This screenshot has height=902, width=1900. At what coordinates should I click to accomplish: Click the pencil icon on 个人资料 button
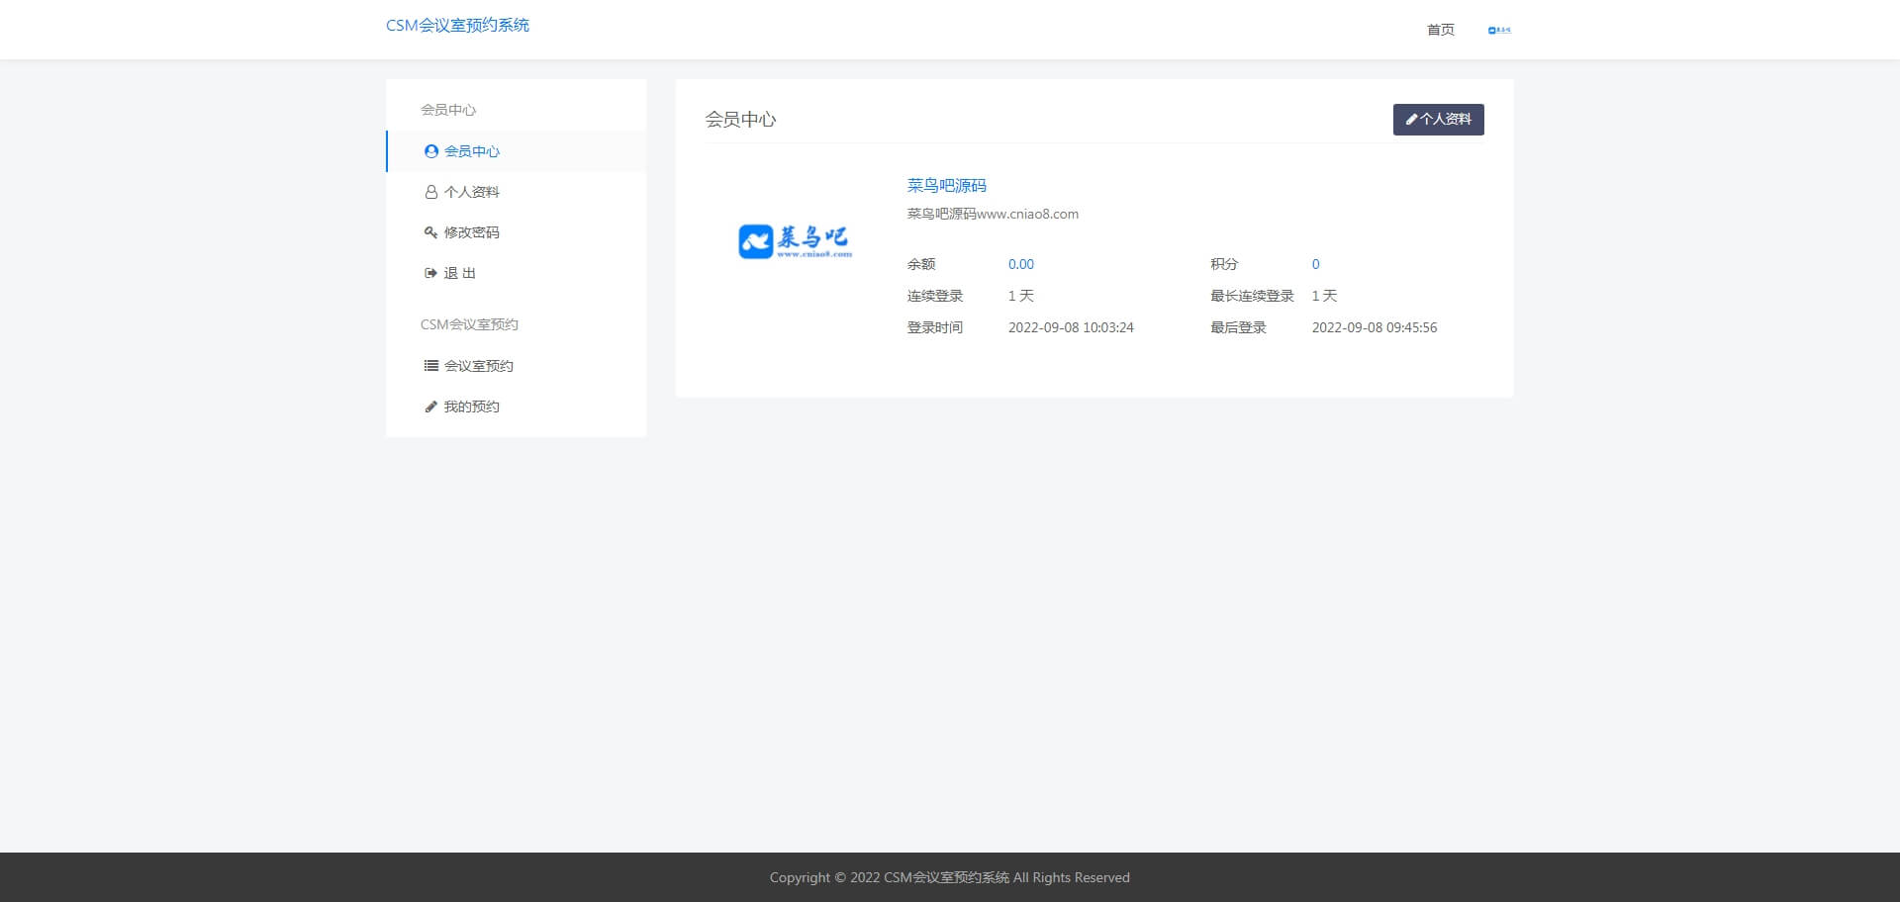[x=1411, y=119]
